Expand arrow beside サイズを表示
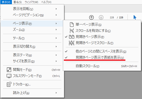The image size is (142, 99). coord(56,61)
